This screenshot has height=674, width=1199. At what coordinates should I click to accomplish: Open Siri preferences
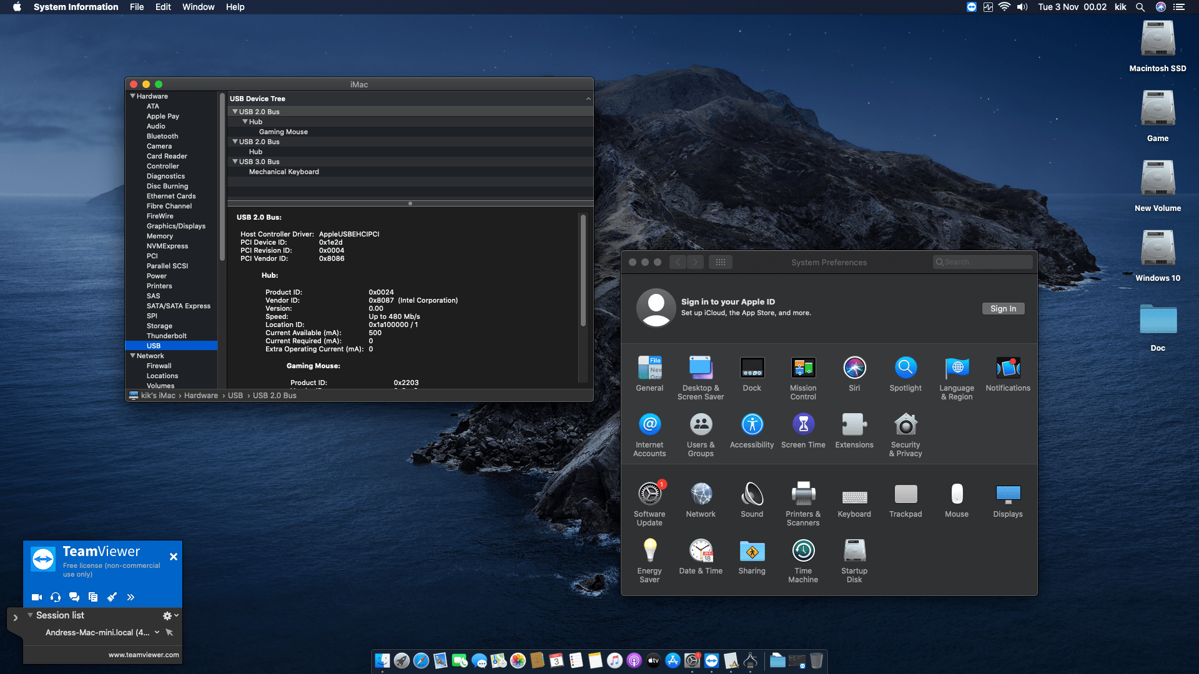point(854,368)
